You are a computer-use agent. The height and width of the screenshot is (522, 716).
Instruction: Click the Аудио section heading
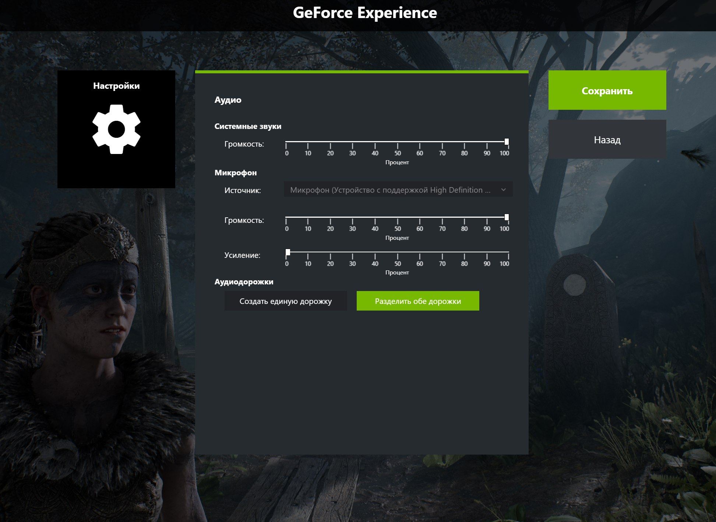tap(228, 100)
